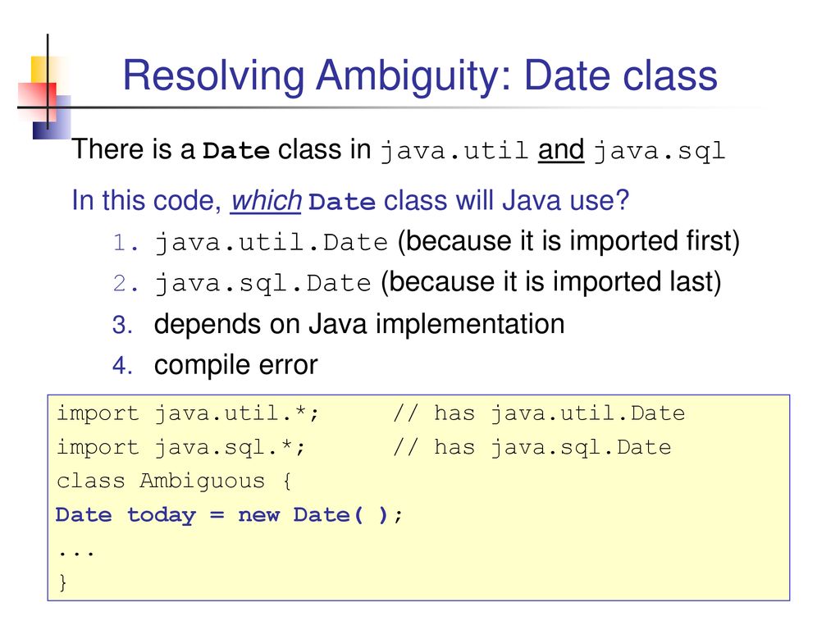The image size is (840, 630).
Task: Click the 'import java.util.*;' code line
Action: tap(188, 413)
